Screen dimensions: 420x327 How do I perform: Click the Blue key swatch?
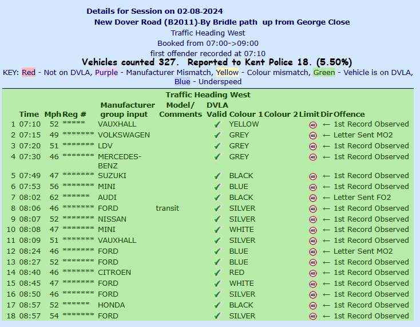(x=182, y=81)
